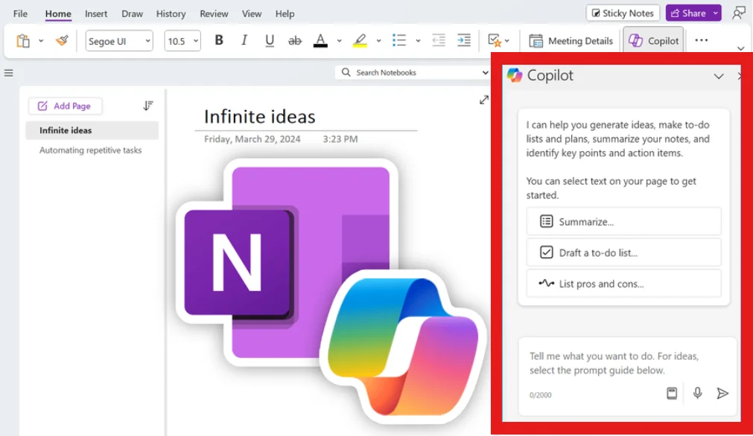The image size is (753, 436).
Task: Click the To Do tag icon
Action: 494,40
